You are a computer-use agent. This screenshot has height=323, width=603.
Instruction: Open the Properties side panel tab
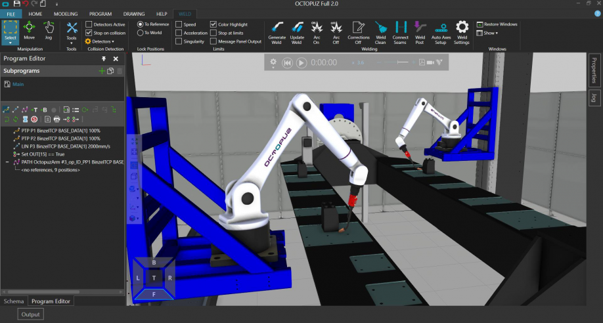[594, 70]
